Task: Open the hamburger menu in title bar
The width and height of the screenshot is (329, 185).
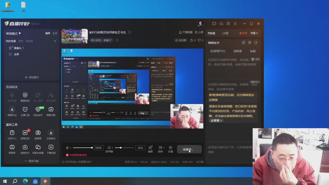Action: [x=235, y=24]
